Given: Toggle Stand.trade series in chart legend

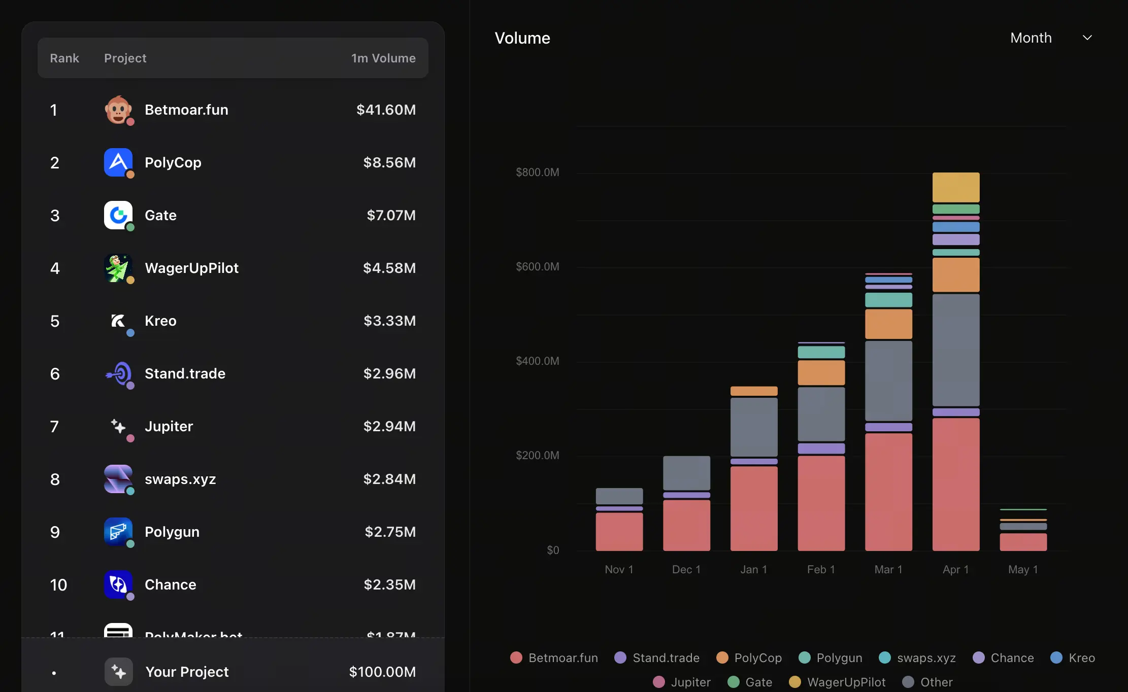Looking at the screenshot, I should coord(657,658).
